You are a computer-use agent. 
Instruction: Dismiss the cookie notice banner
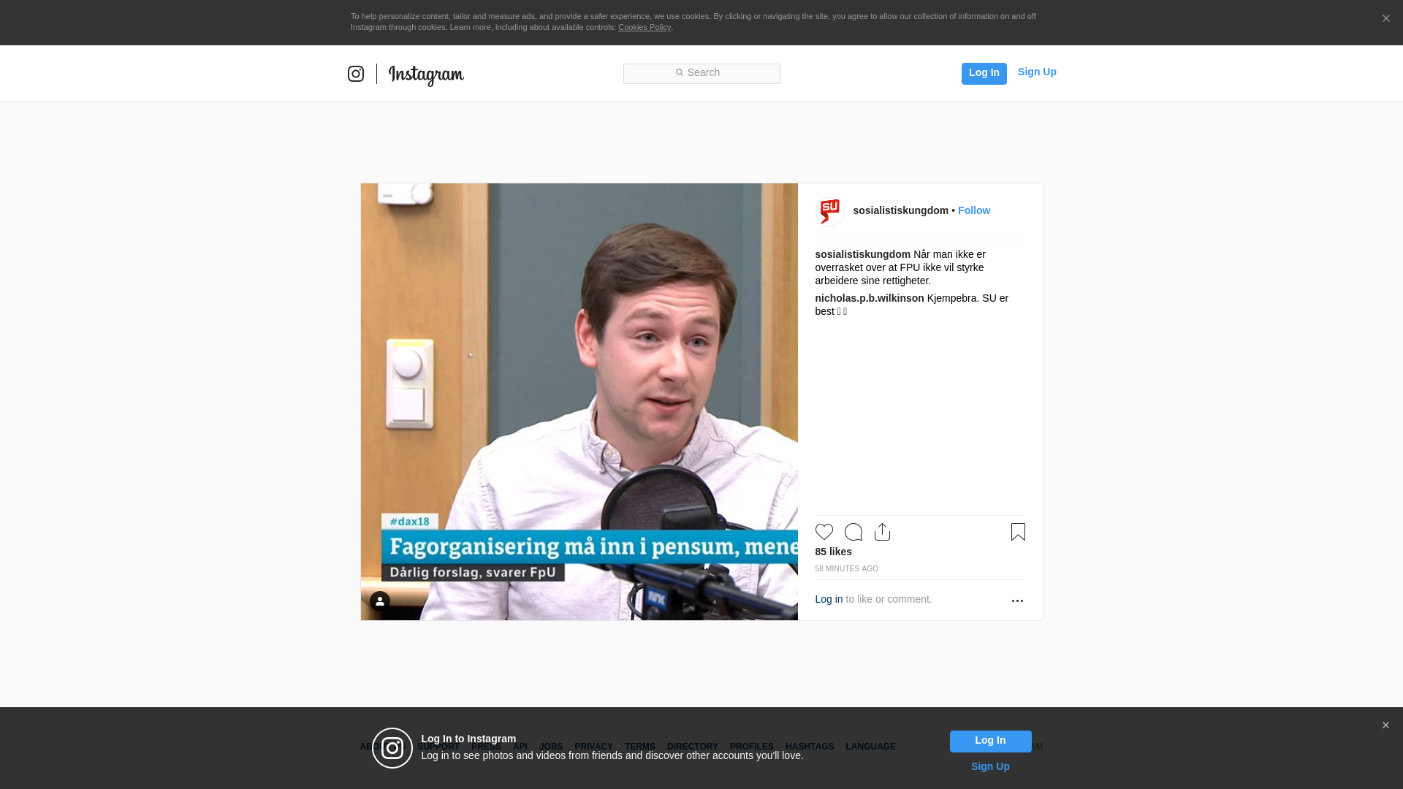1385,18
